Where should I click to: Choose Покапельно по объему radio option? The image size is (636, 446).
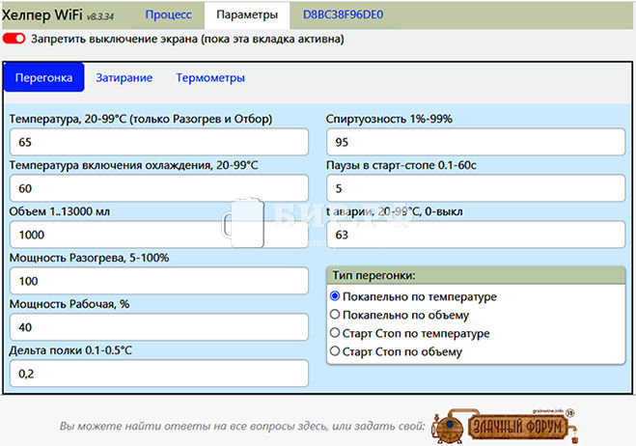click(x=335, y=315)
